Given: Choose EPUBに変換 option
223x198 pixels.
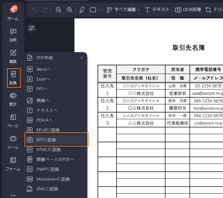Looking at the screenshot, I should point(56,130).
